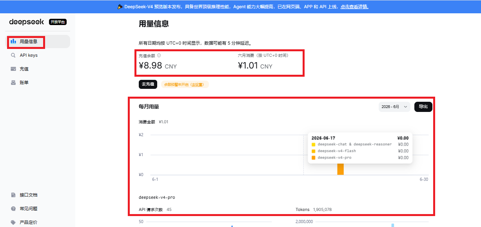Click the 6-30 axis label

point(424,179)
